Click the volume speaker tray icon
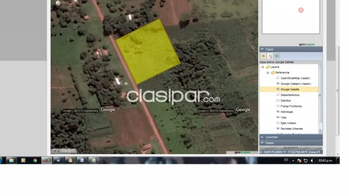This screenshot has width=349, height=196. [311, 161]
